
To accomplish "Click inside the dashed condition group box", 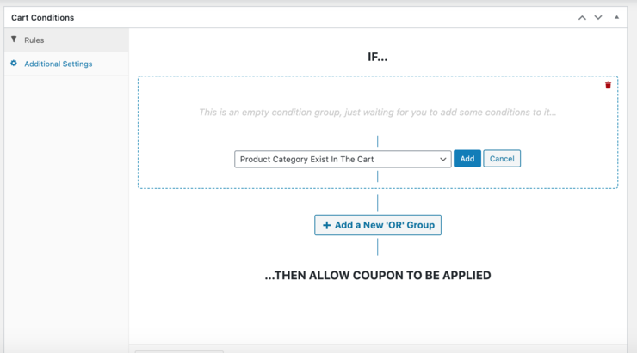I will [x=378, y=132].
